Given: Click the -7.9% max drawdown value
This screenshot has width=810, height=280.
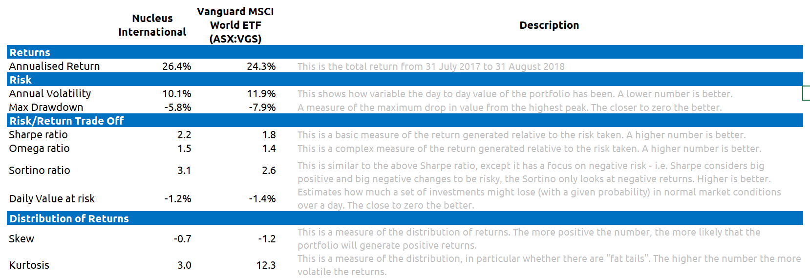Looking at the screenshot, I should coord(262,107).
